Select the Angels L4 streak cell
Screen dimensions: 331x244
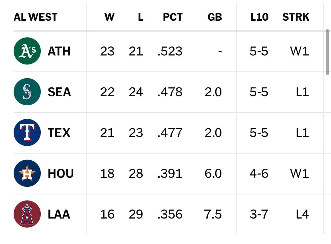tap(302, 214)
